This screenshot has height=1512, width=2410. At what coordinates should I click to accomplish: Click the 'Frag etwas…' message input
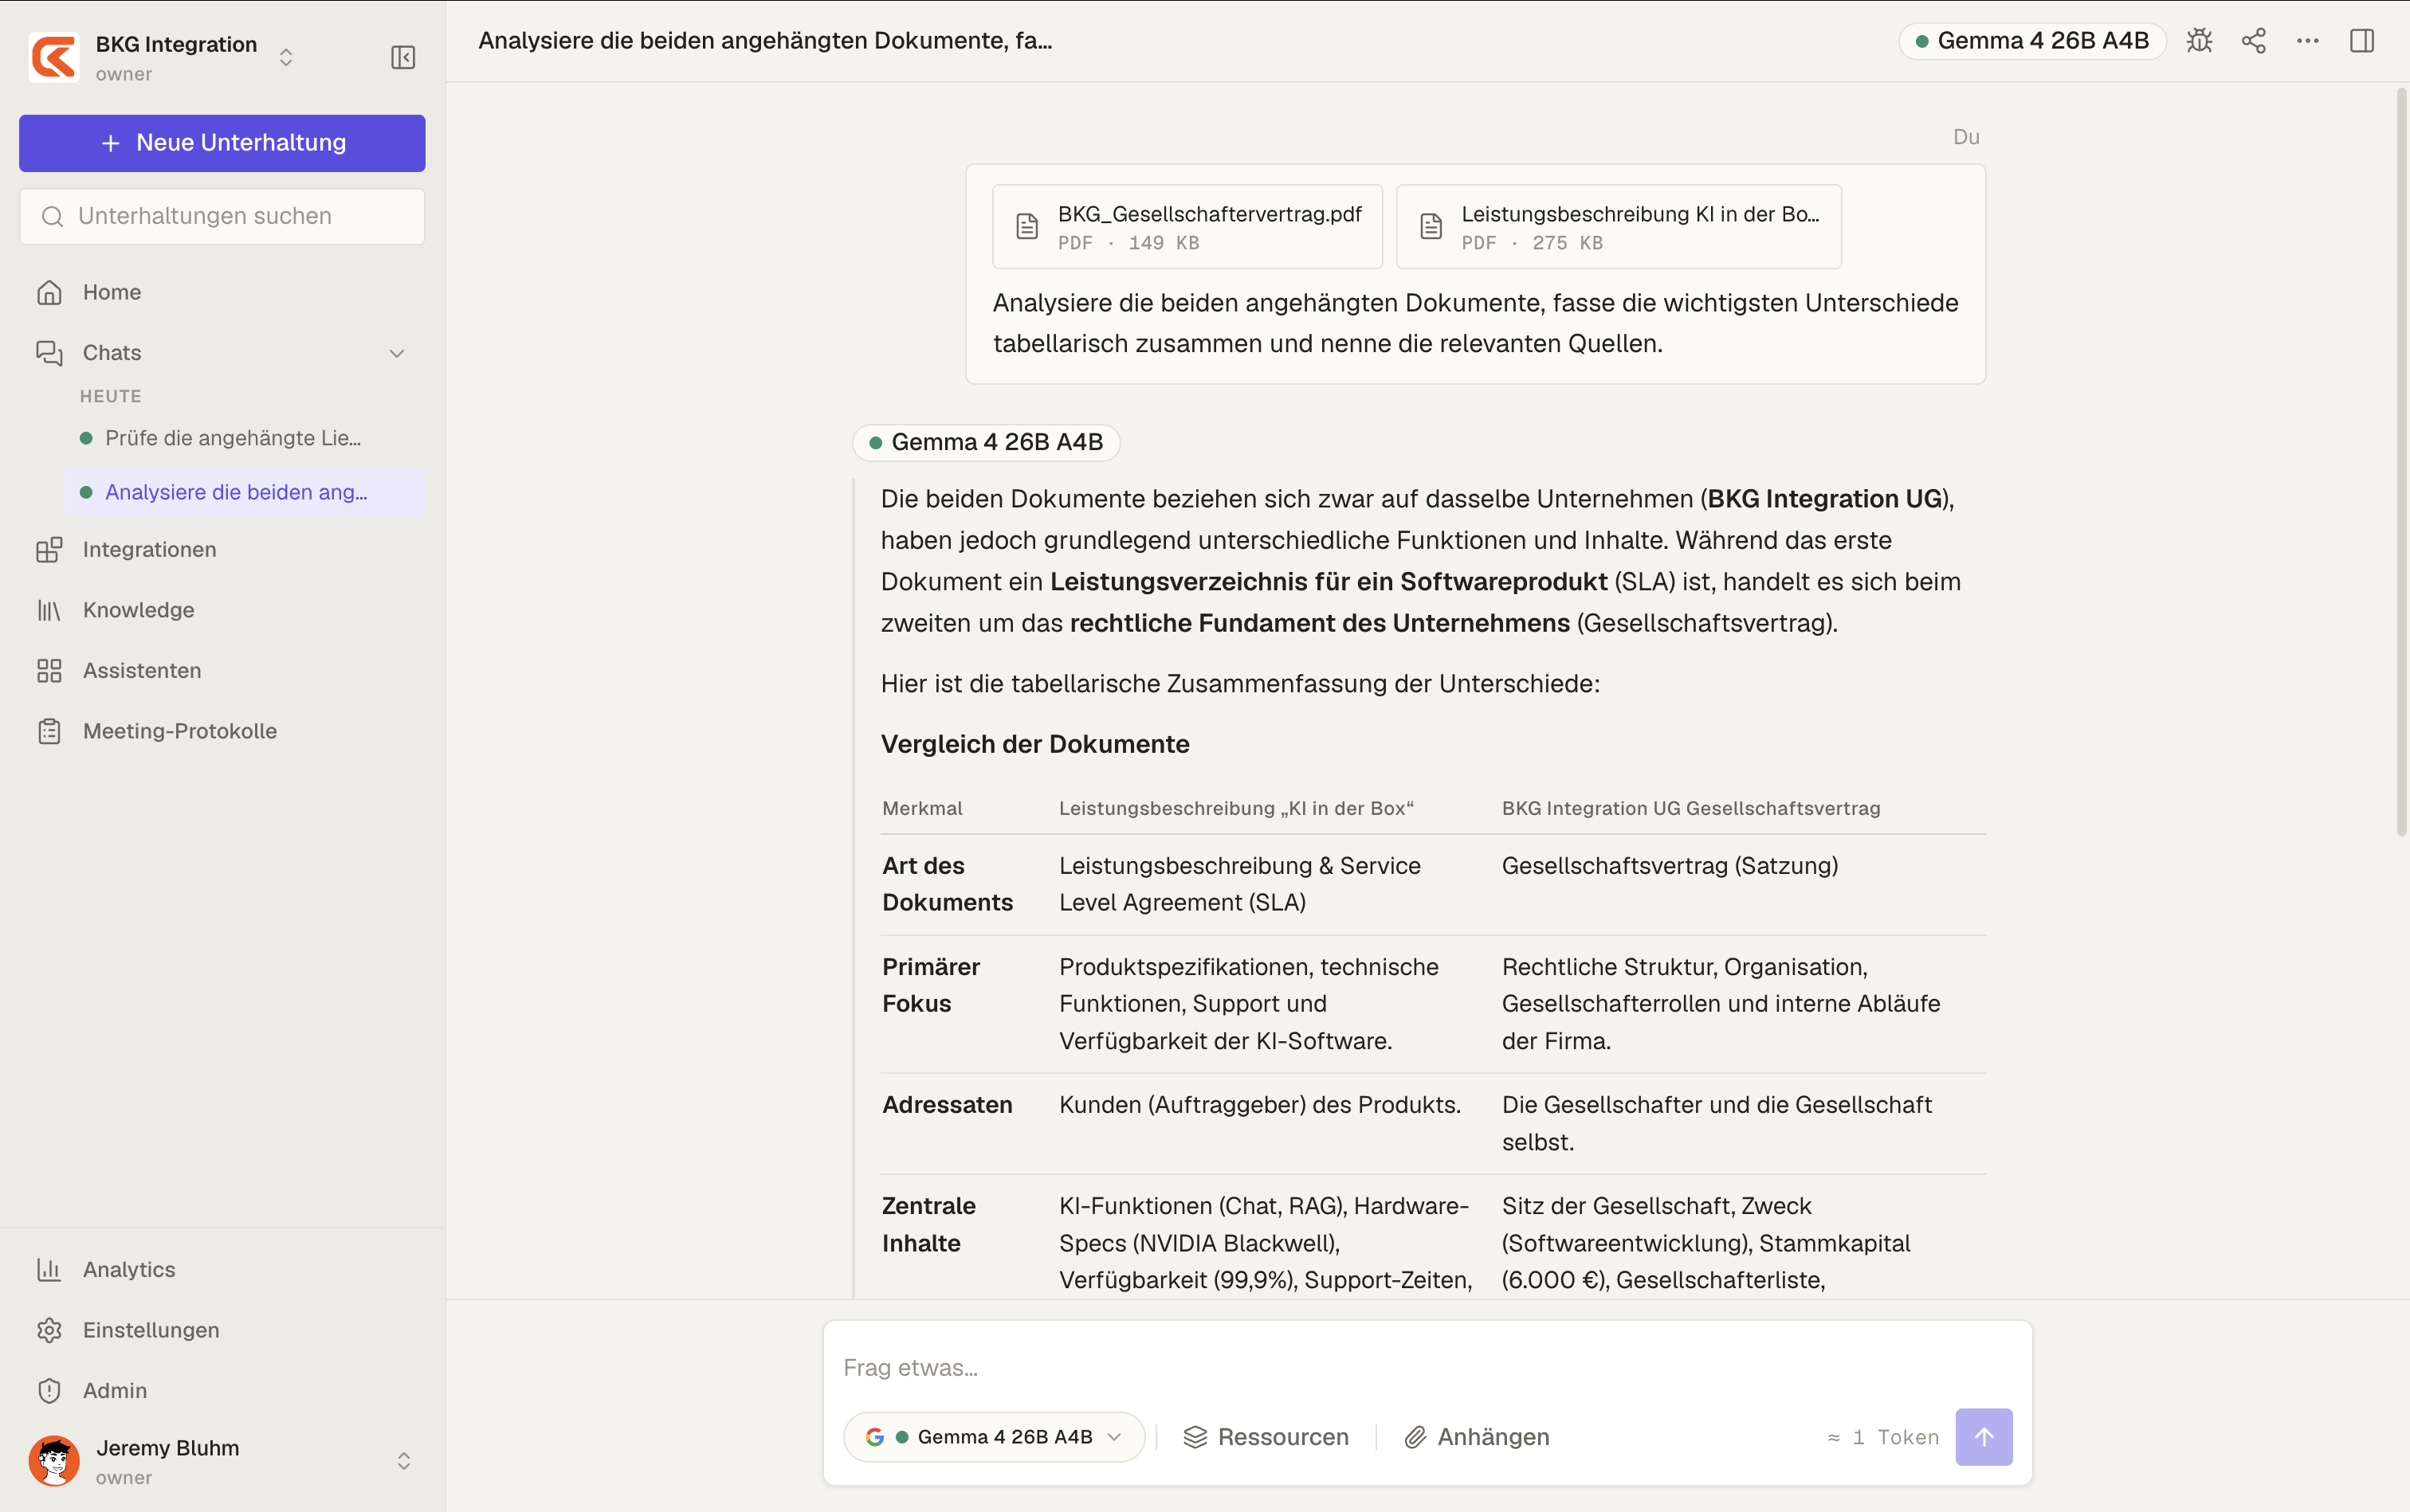click(1427, 1367)
